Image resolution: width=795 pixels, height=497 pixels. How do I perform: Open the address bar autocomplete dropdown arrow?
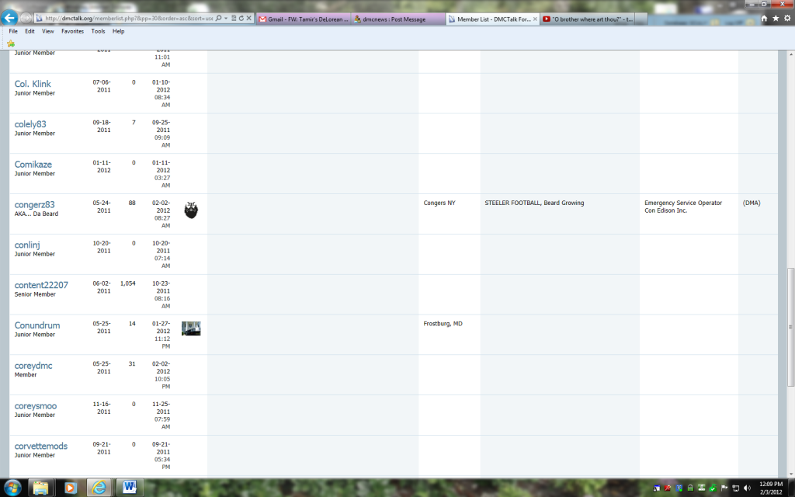coord(226,19)
